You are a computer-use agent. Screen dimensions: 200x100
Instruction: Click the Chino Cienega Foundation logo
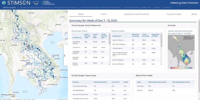click(x=48, y=3)
